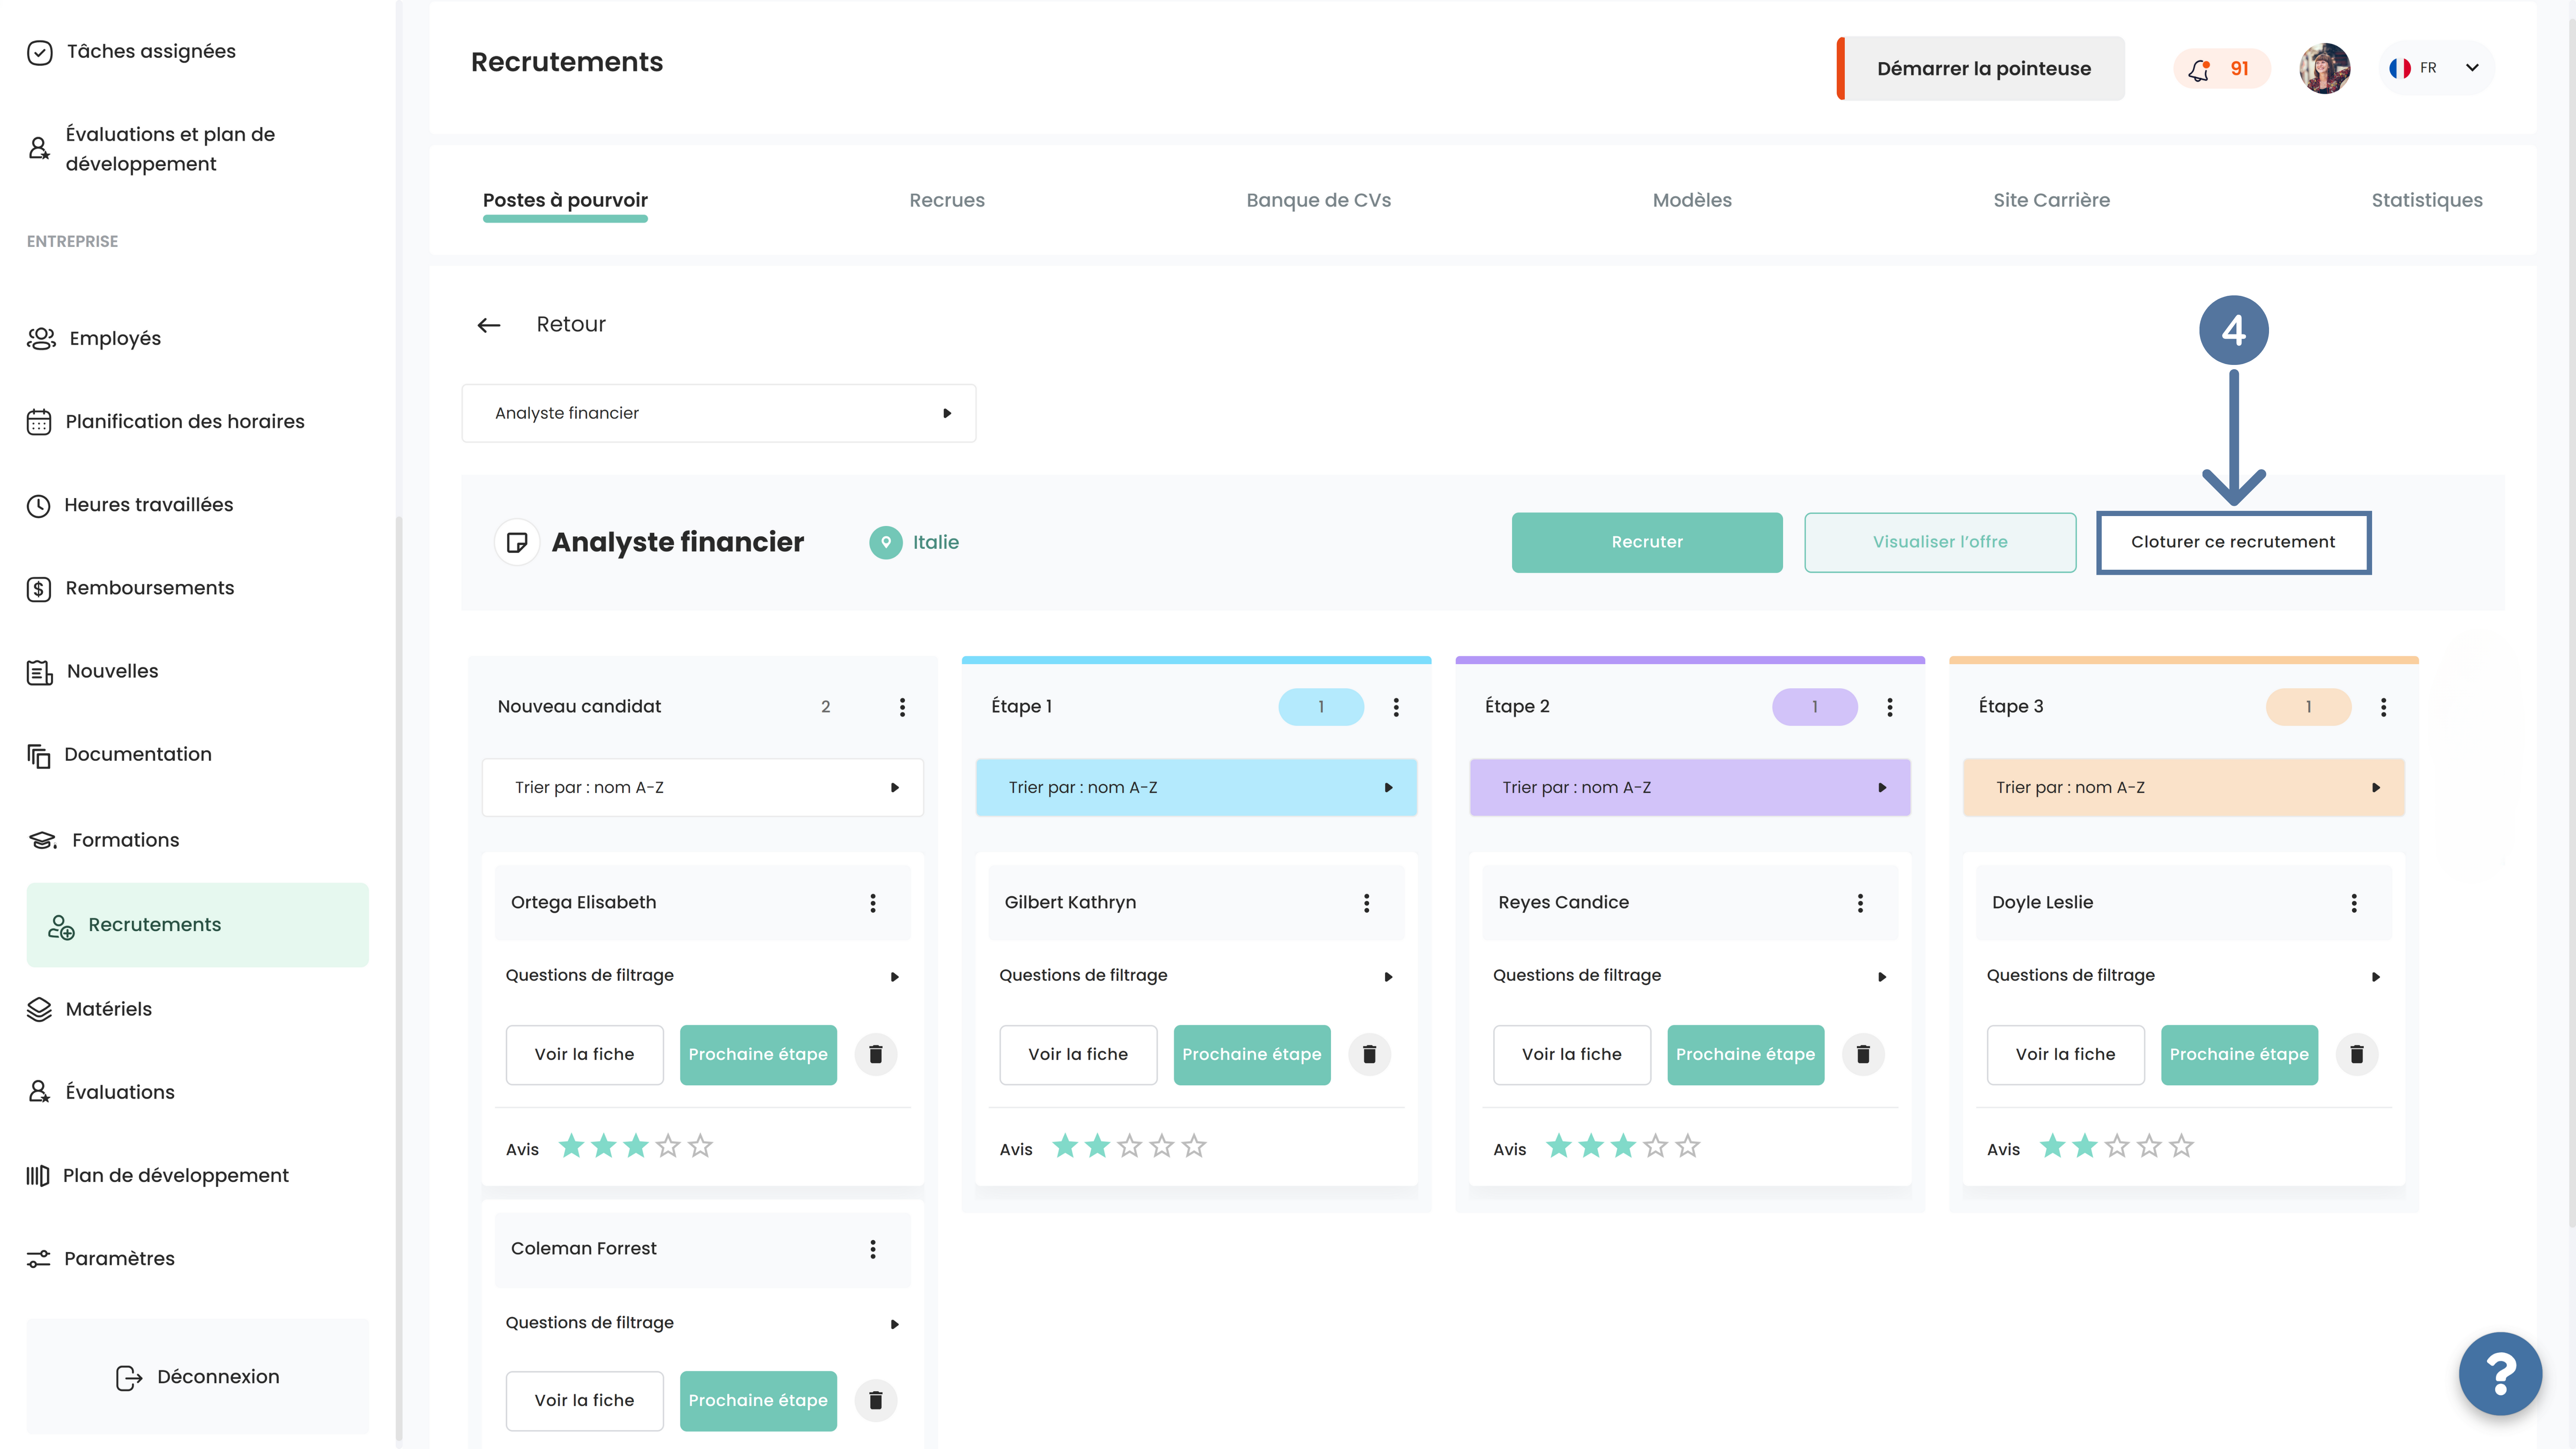The height and width of the screenshot is (1449, 2576).
Task: Open notifications bell showing 91
Action: coord(2221,69)
